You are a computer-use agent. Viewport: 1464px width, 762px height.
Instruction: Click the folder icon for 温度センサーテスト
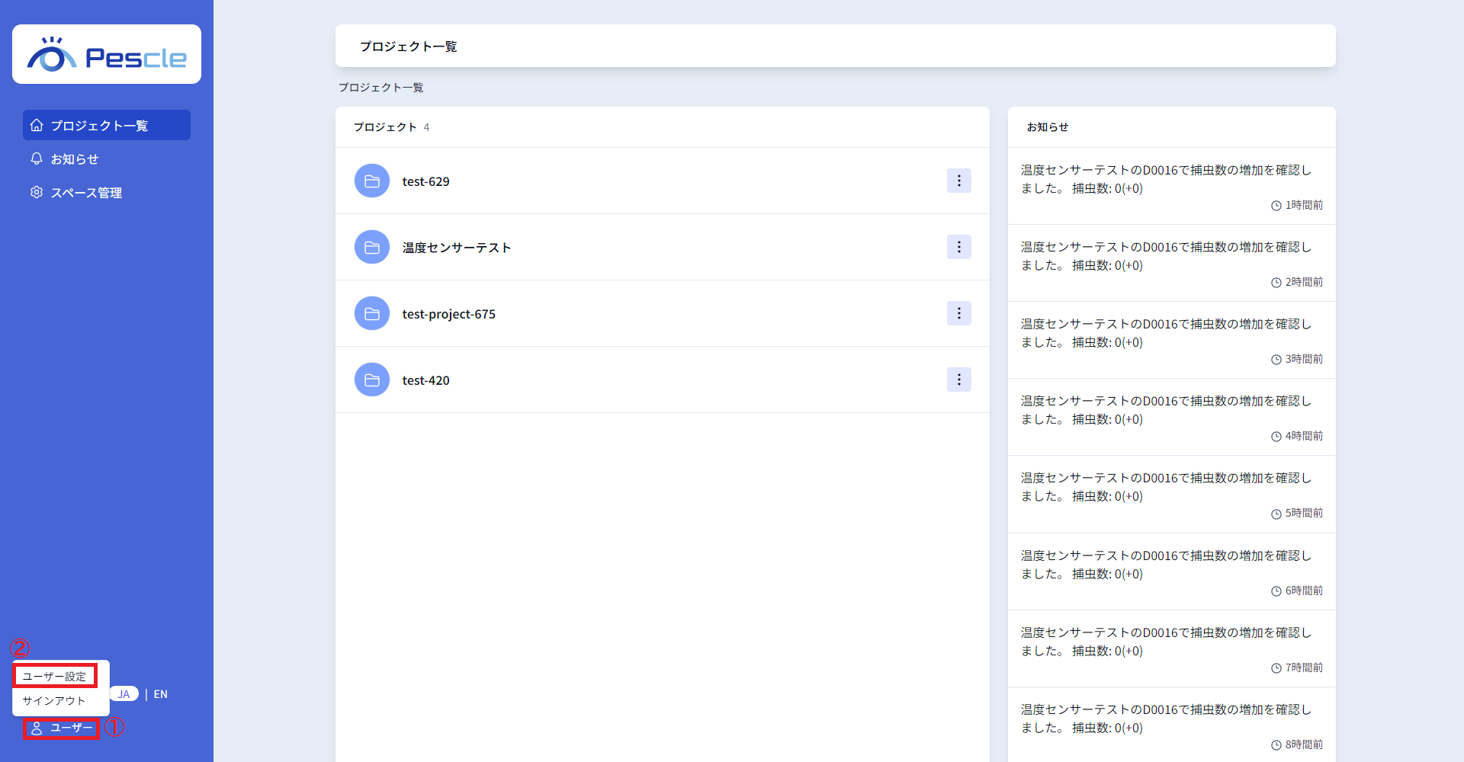[372, 248]
